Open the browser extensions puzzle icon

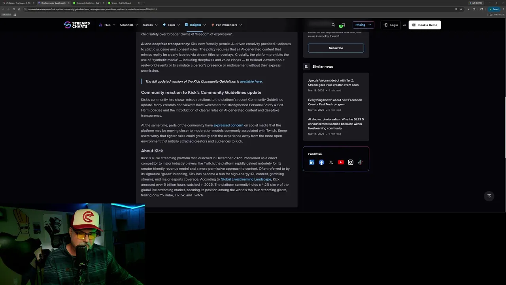pyautogui.click(x=474, y=9)
